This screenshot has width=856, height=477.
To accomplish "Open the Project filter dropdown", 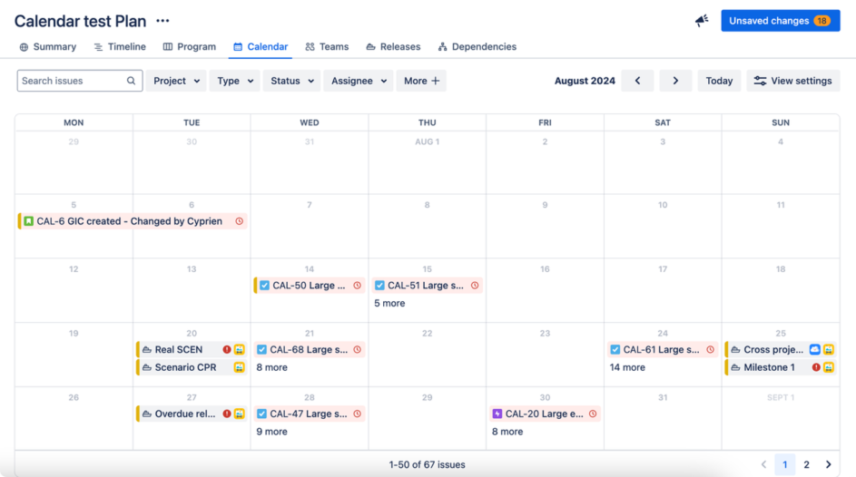I will pos(176,81).
